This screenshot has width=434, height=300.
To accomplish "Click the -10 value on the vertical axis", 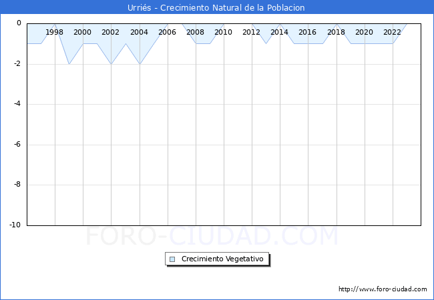I will (15, 225).
